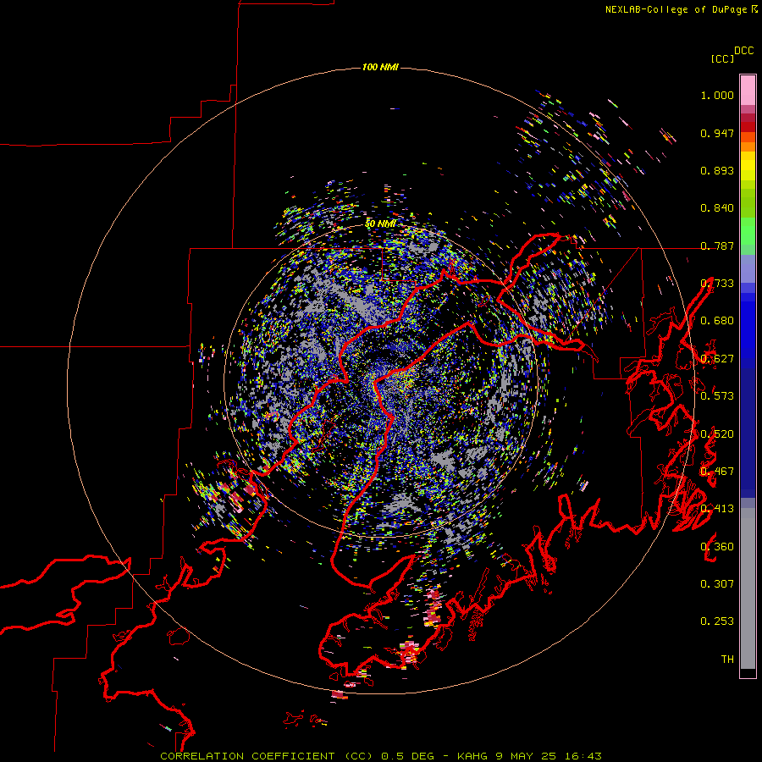Click the 16:43 timestamp in the caption

coord(583,756)
